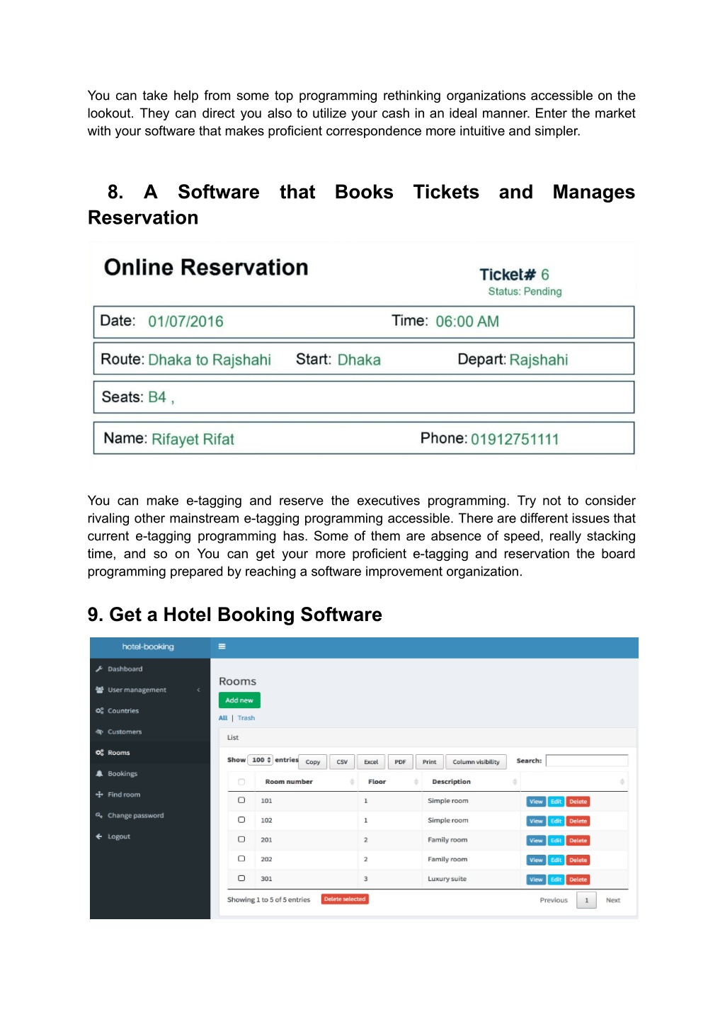Click the Search input field
This screenshot has height=1024, width=725.
[586, 761]
